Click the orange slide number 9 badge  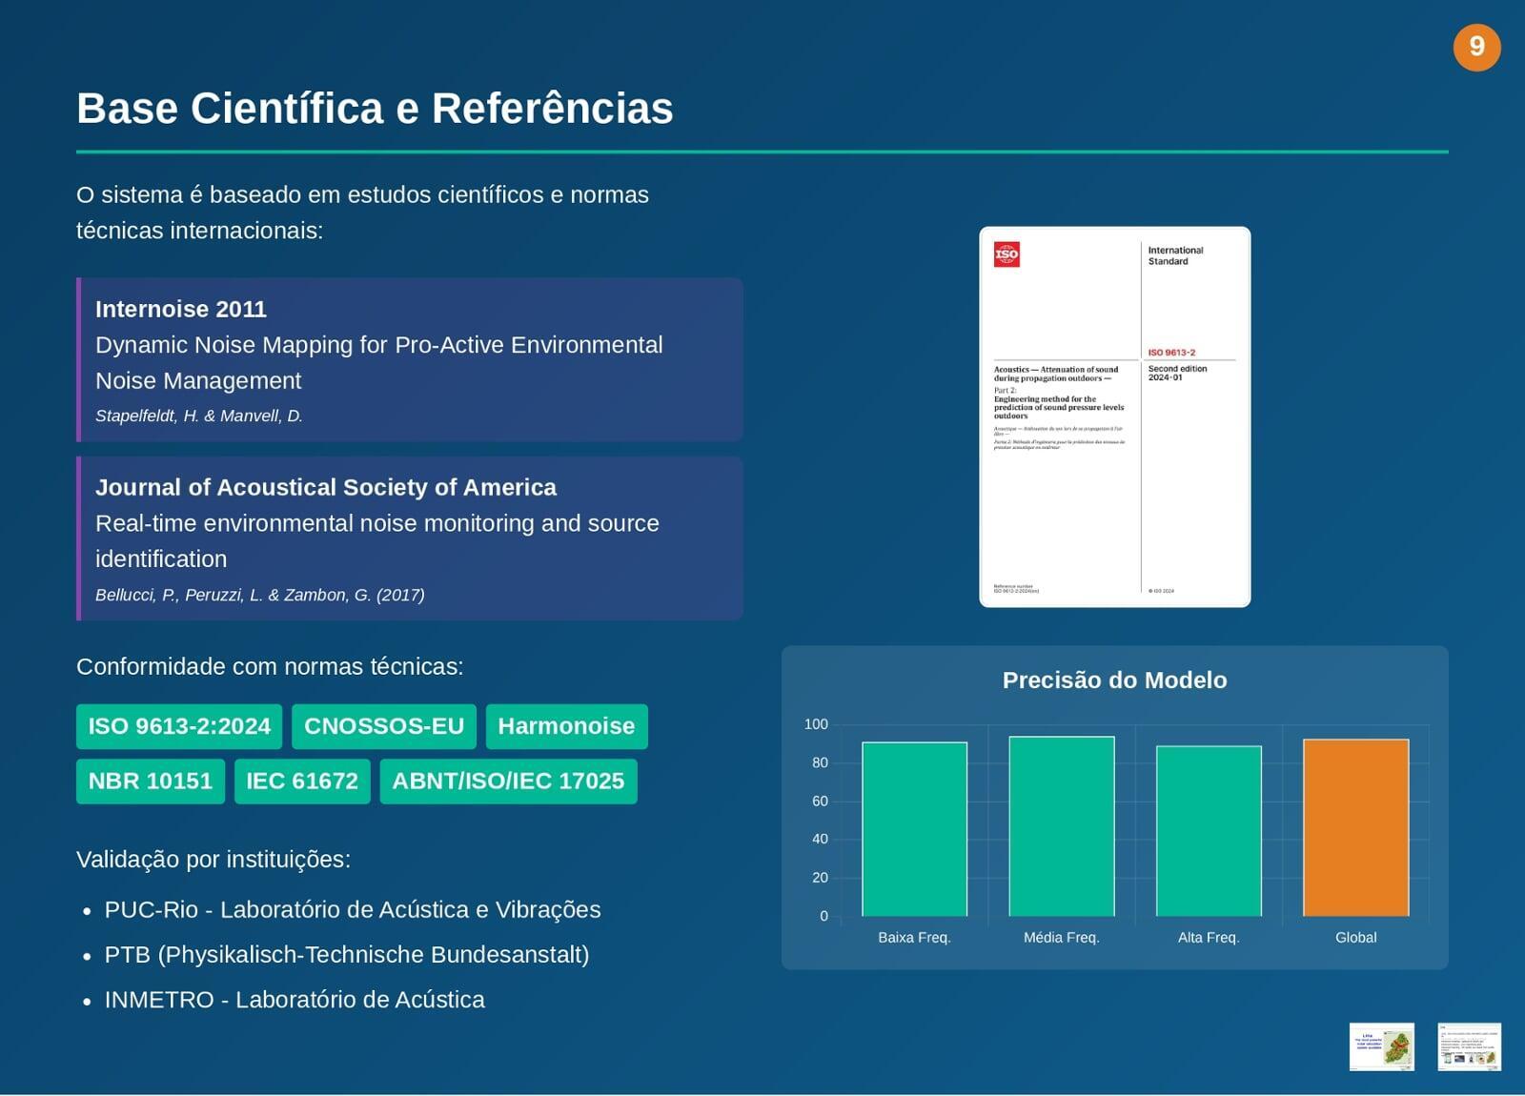[1476, 47]
